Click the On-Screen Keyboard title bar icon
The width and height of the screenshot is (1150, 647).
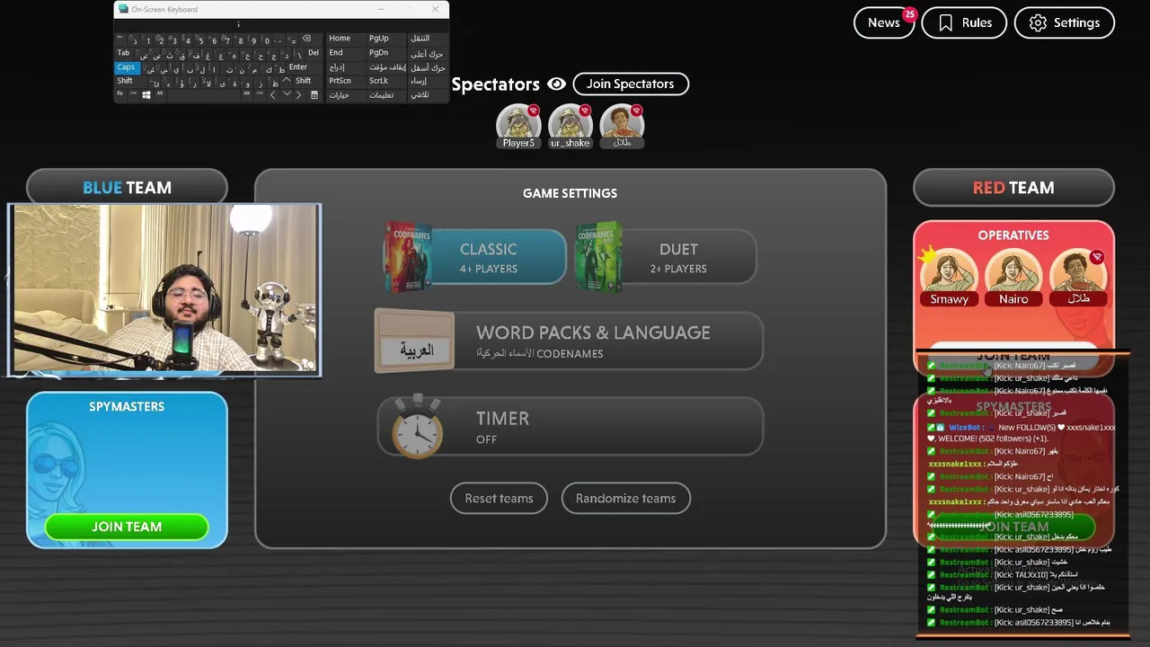(x=123, y=9)
